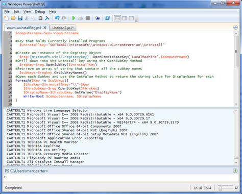Image resolution: width=242 pixels, height=194 pixels.
Task: Click the Completed status text
Action: 13,188
